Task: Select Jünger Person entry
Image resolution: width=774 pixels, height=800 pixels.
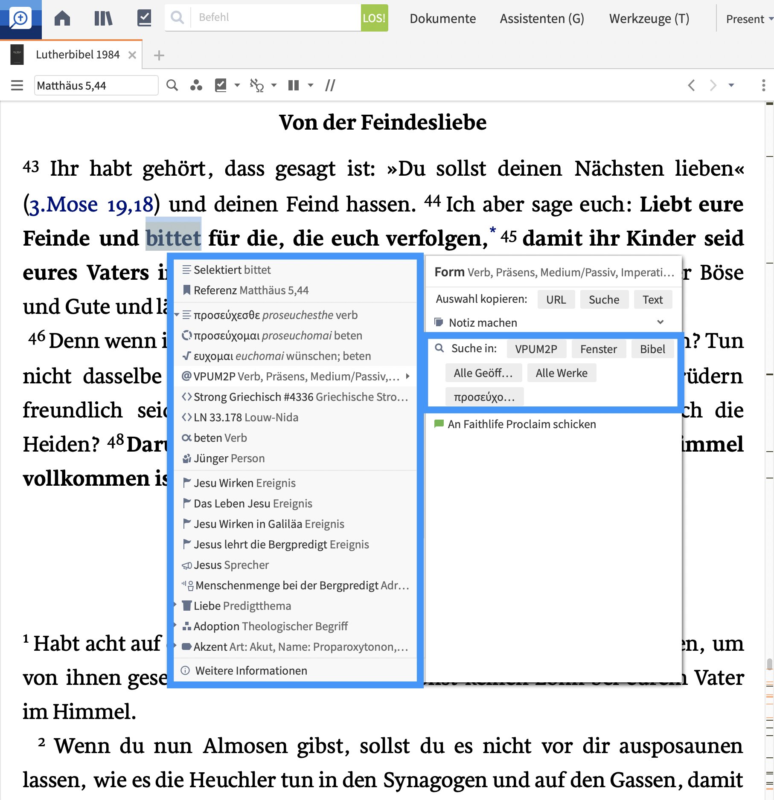Action: point(295,458)
